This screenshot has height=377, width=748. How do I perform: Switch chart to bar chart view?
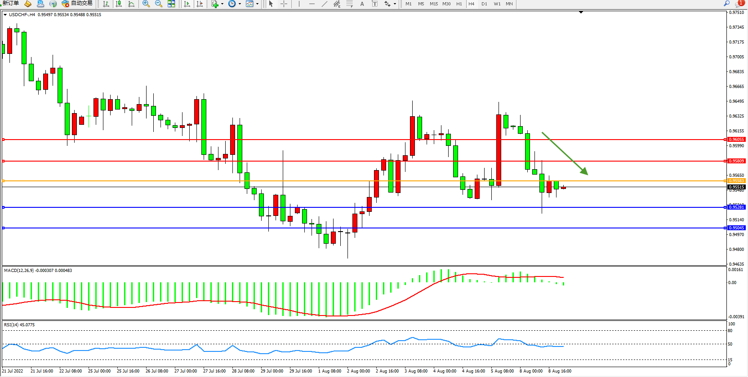[106, 4]
